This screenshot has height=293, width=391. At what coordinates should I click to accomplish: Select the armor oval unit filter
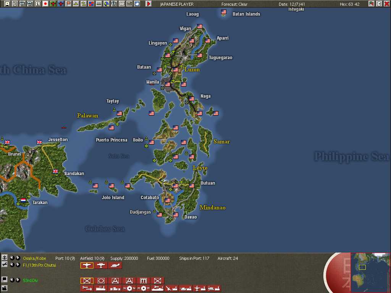click(101, 281)
